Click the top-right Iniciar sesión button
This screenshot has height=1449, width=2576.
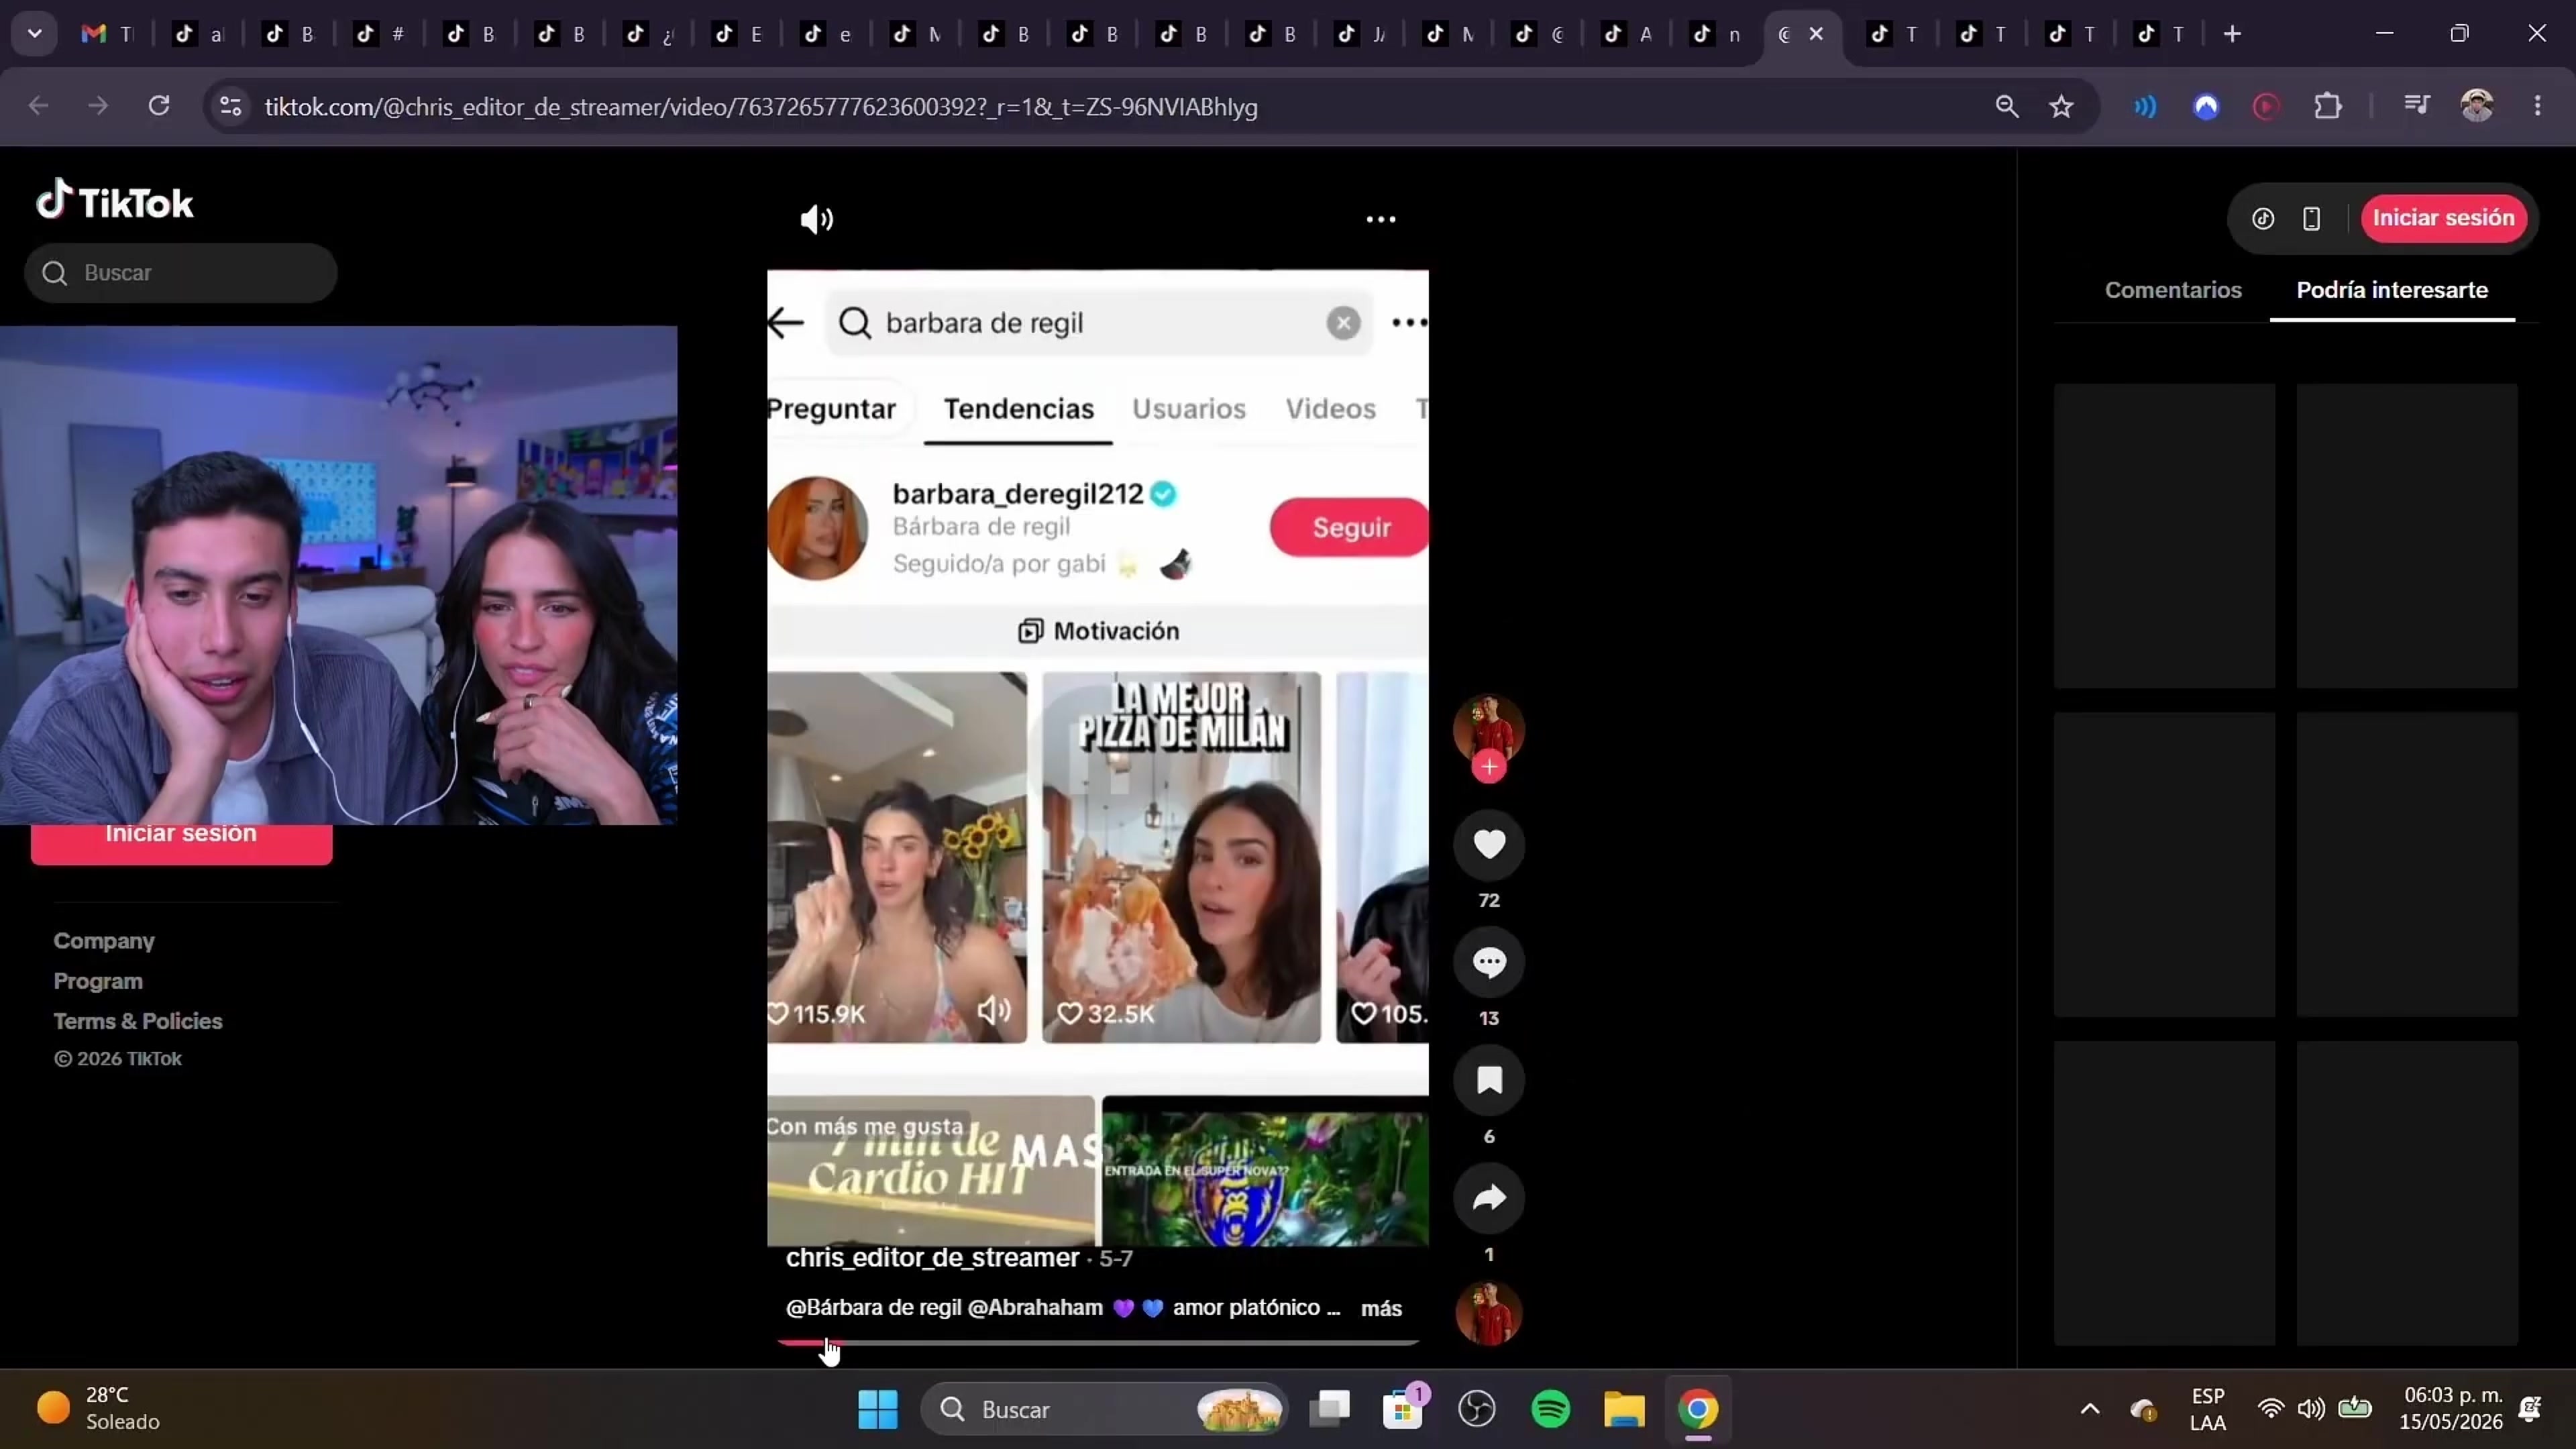pos(2443,218)
